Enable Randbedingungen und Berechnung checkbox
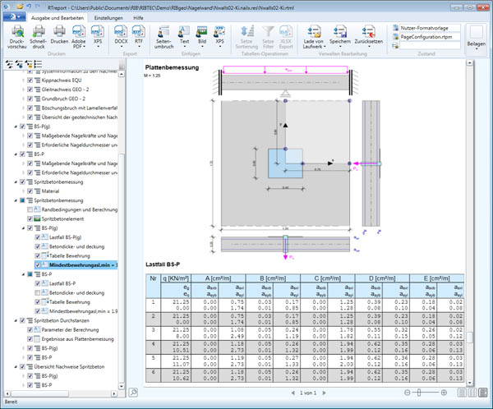The height and width of the screenshot is (409, 493). [x=30, y=209]
